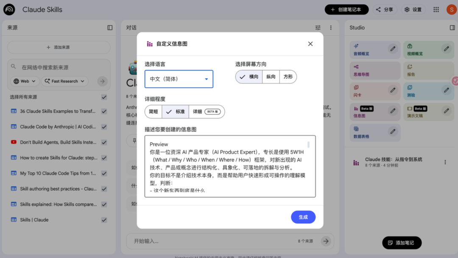Click the edit pencil on 音频概览 card
This screenshot has width=458, height=258.
(393, 49)
